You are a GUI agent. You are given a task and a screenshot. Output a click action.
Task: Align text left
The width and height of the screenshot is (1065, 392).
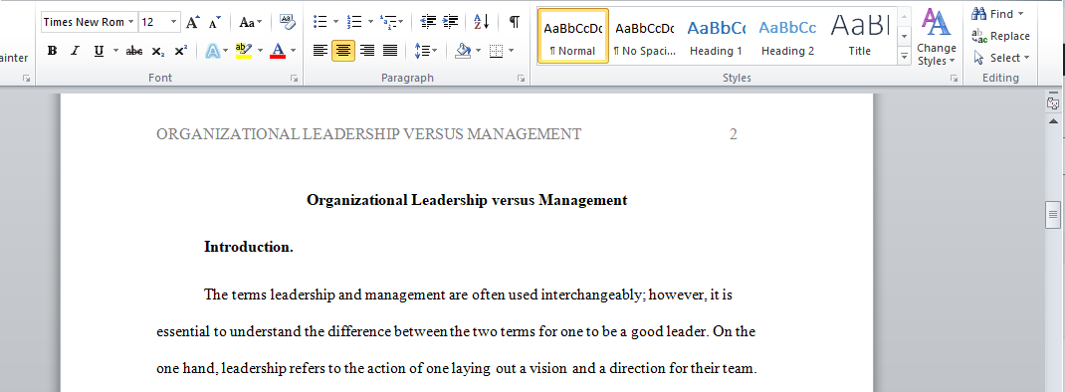tap(320, 51)
